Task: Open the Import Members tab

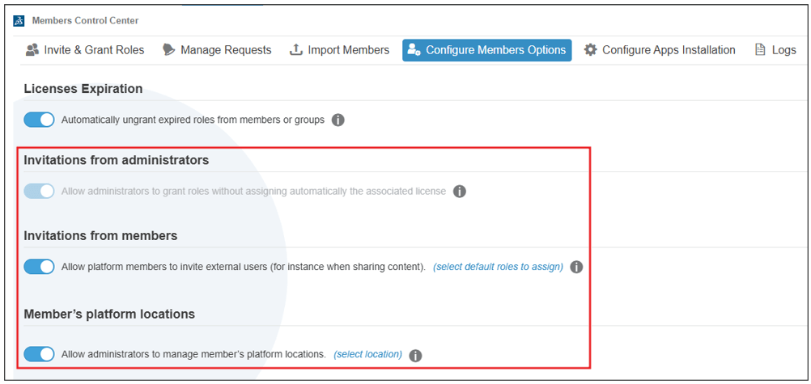Action: [339, 50]
